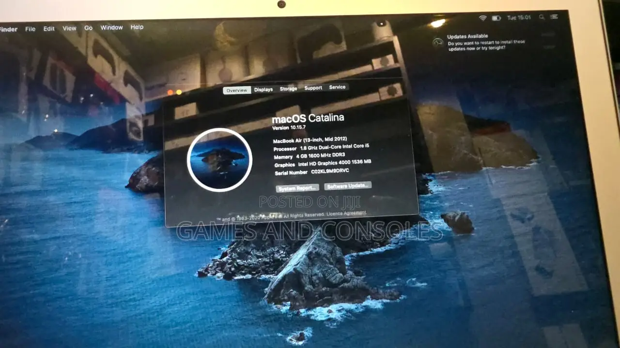Click the Software Update notification icon

point(438,42)
